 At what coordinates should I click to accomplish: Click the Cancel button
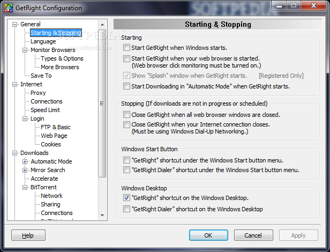[x=253, y=235]
